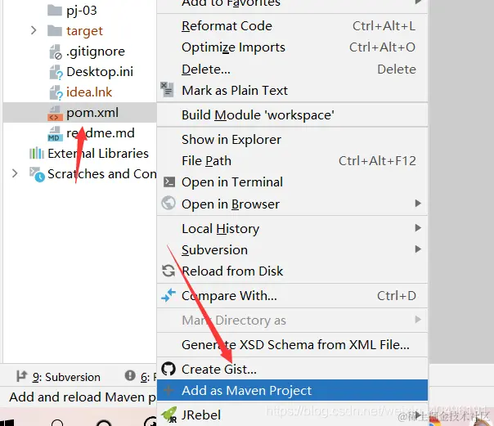The image size is (494, 426).
Task: Click the Subversion tool window icon
Action: tap(22, 376)
